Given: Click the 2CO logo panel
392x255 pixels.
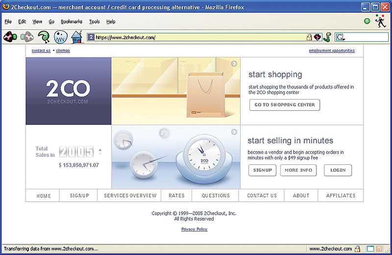Looking at the screenshot, I should coord(68,91).
